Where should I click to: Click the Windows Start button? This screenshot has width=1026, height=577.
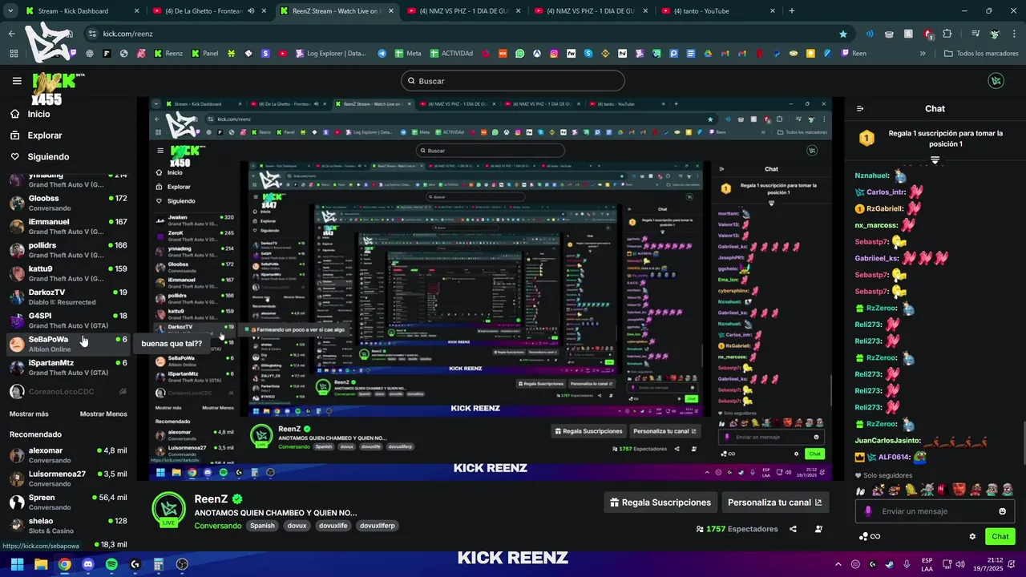coord(17,564)
